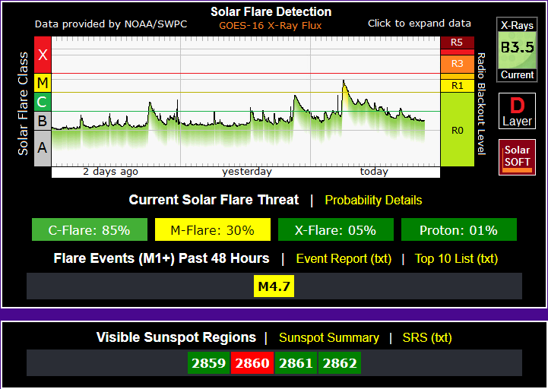
Task: Click the Proton 01% probability box
Action: pos(458,230)
